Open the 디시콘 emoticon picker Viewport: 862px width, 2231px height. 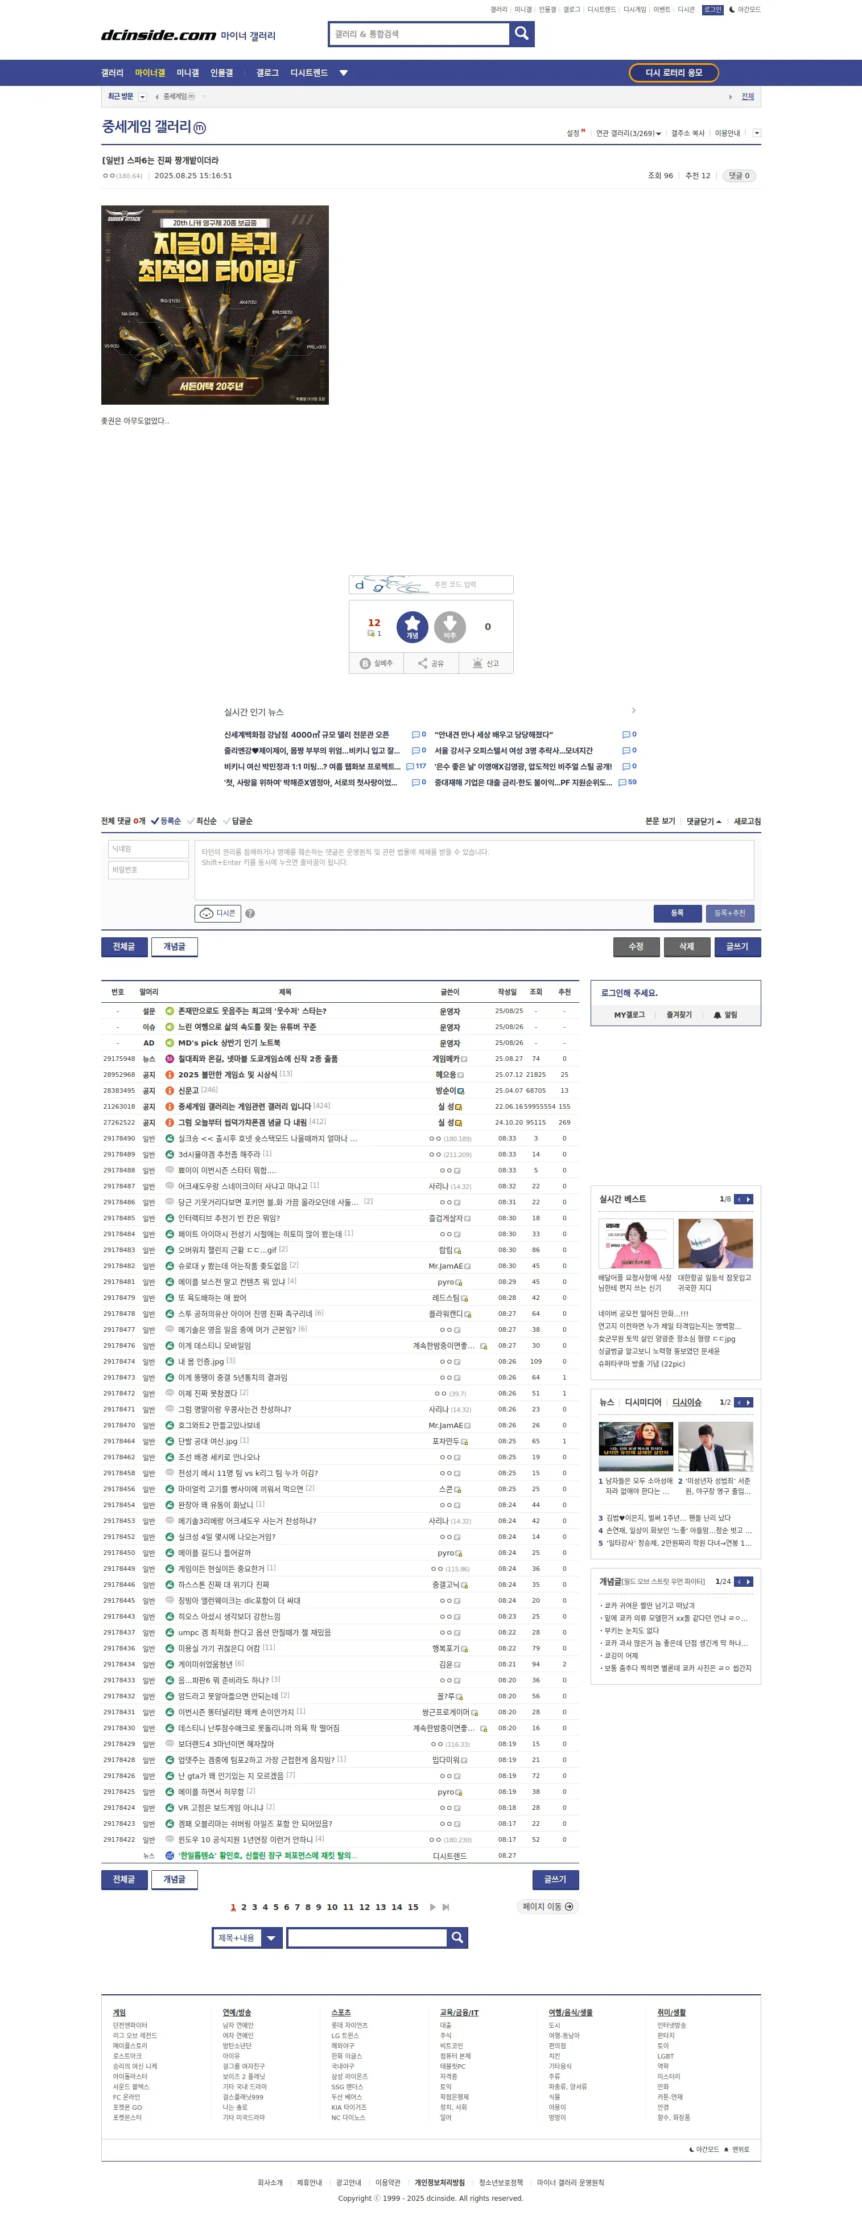217,913
